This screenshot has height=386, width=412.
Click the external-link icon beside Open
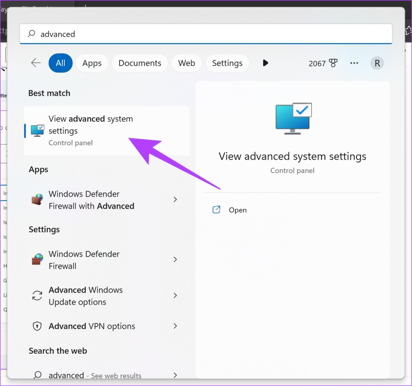[216, 209]
